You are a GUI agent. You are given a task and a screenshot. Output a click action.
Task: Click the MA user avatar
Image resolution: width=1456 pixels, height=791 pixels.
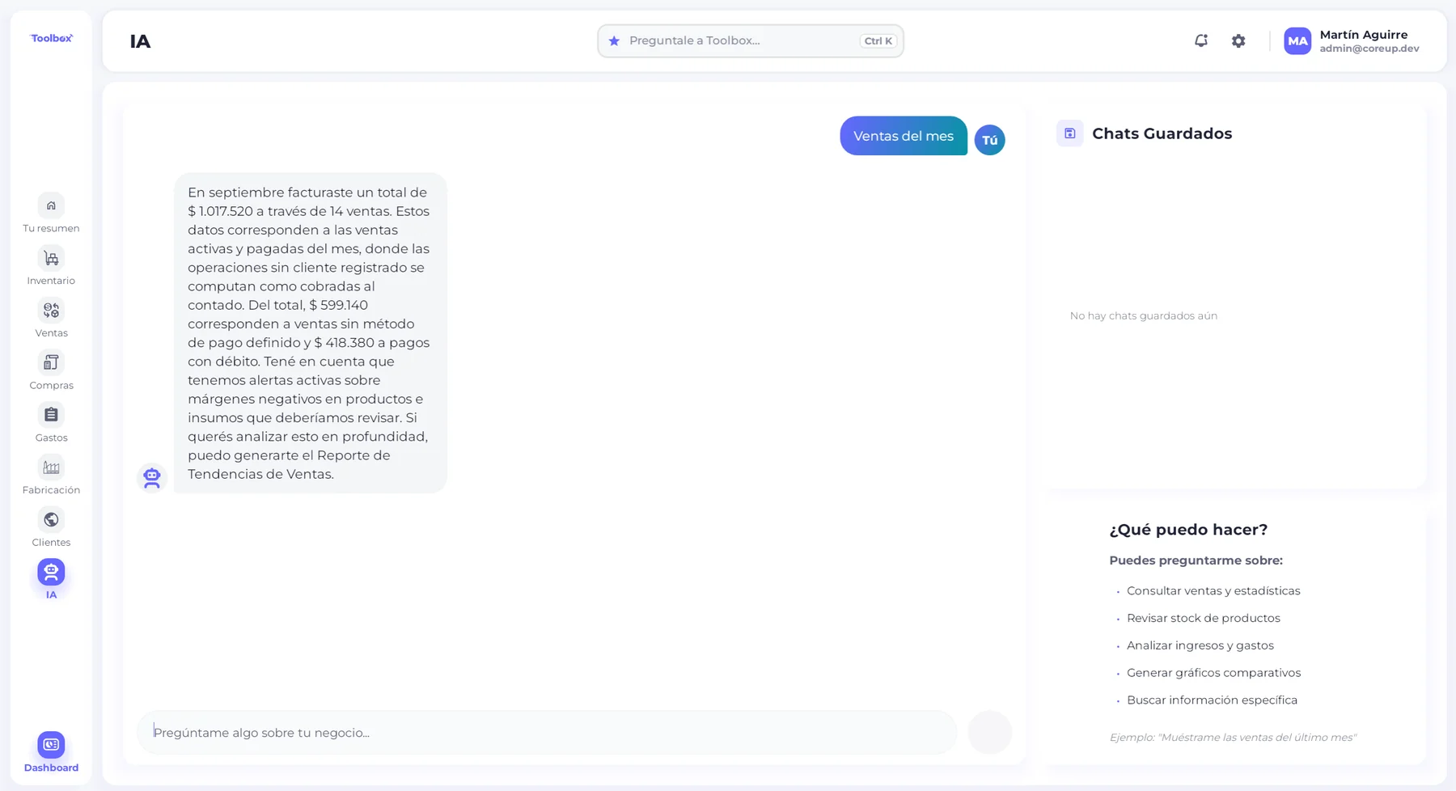click(x=1297, y=41)
